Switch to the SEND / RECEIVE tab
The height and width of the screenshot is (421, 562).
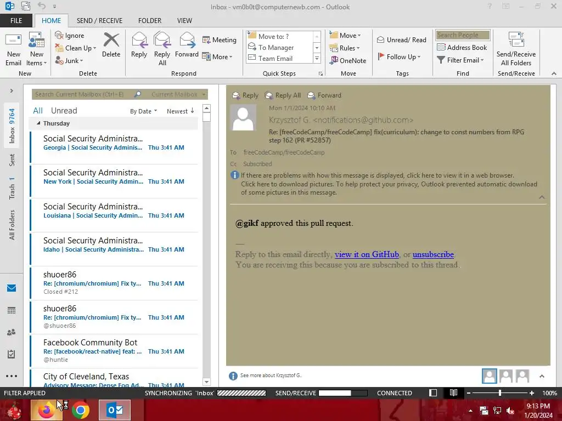tap(100, 21)
